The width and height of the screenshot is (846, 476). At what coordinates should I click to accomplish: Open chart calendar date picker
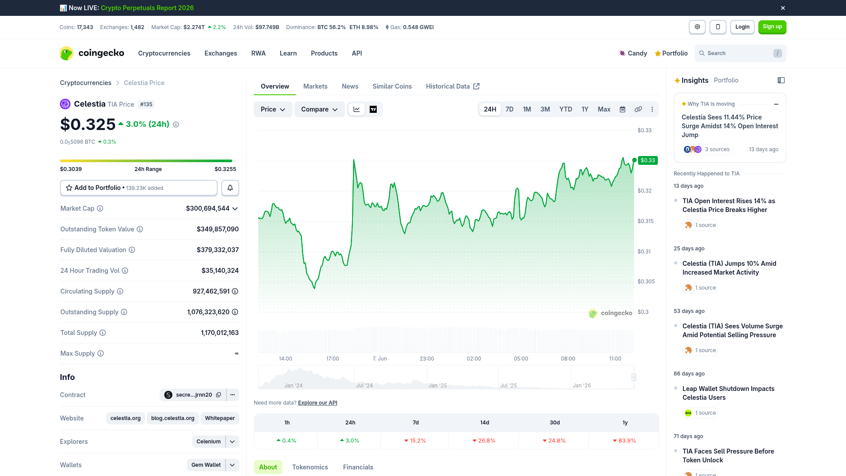click(x=623, y=109)
